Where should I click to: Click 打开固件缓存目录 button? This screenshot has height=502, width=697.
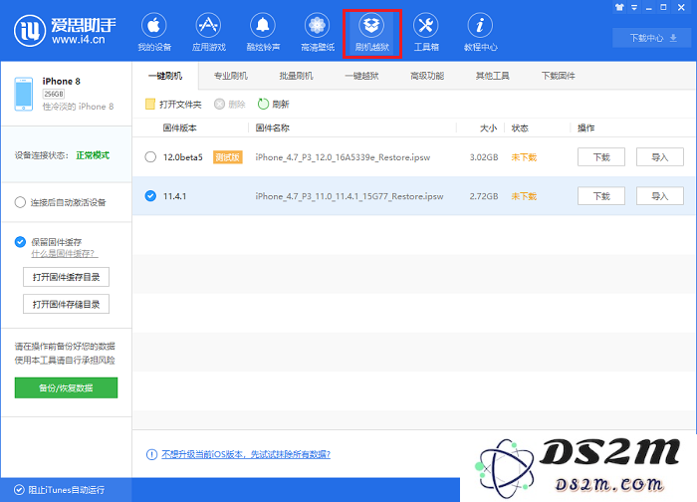pyautogui.click(x=67, y=277)
